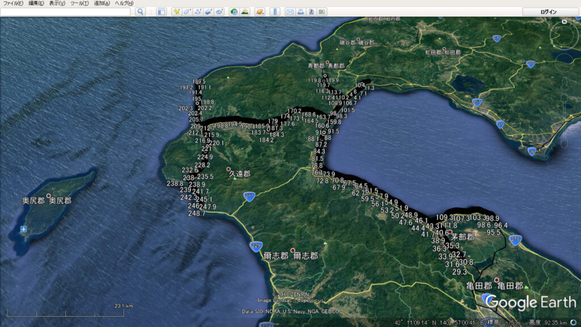Select the add polygon tool
The image size is (581, 327).
(187, 11)
